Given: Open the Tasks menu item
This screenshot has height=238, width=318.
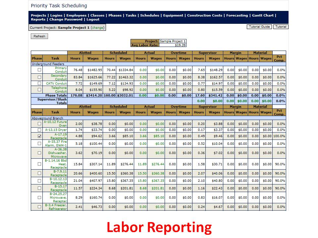Looking at the screenshot, I should point(131,16).
